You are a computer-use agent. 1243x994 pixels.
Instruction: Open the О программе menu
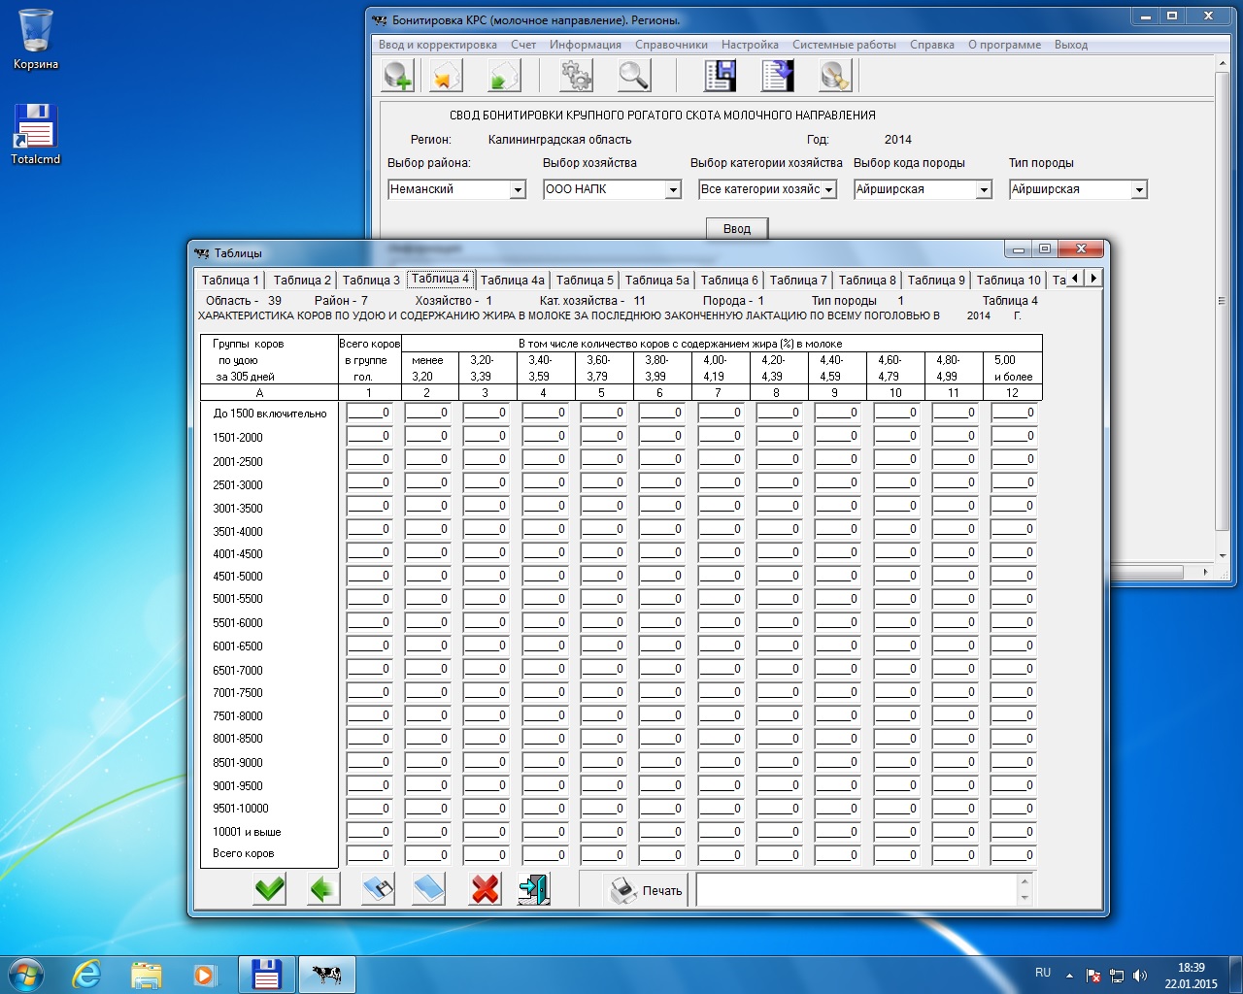tap(1004, 45)
